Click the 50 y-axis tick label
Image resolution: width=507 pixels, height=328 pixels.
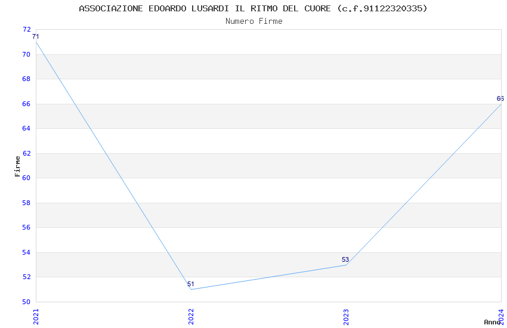click(x=26, y=302)
